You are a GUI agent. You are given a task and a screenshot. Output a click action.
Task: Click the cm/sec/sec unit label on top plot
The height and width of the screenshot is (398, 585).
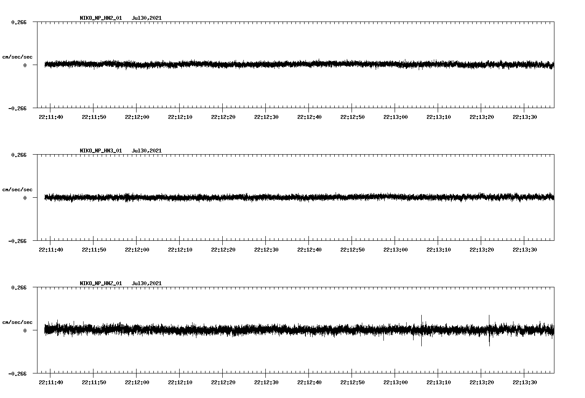pyautogui.click(x=18, y=56)
